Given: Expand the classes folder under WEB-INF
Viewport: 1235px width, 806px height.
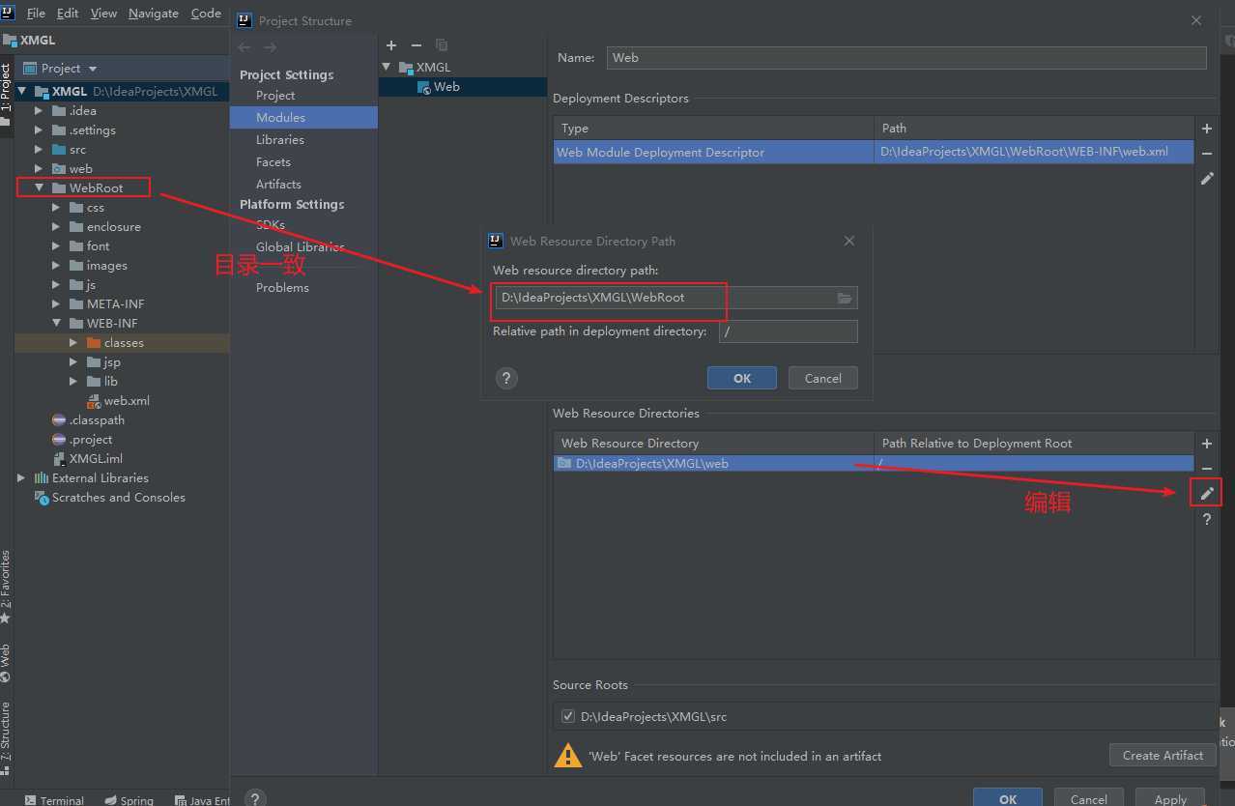Looking at the screenshot, I should (x=74, y=343).
